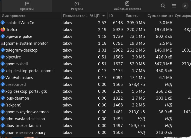Viewport: 191px width, 138px height.
Task: Click the gnome-system-monitor process icon
Action: pyautogui.click(x=3, y=43)
